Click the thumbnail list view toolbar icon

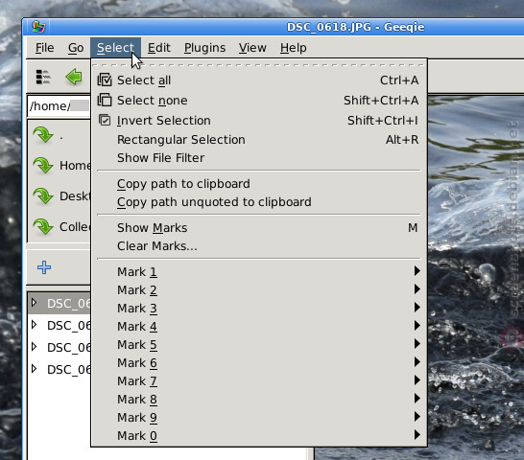pyautogui.click(x=43, y=77)
